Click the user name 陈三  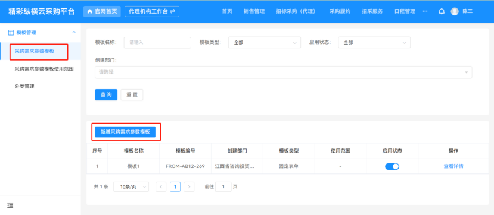point(468,11)
